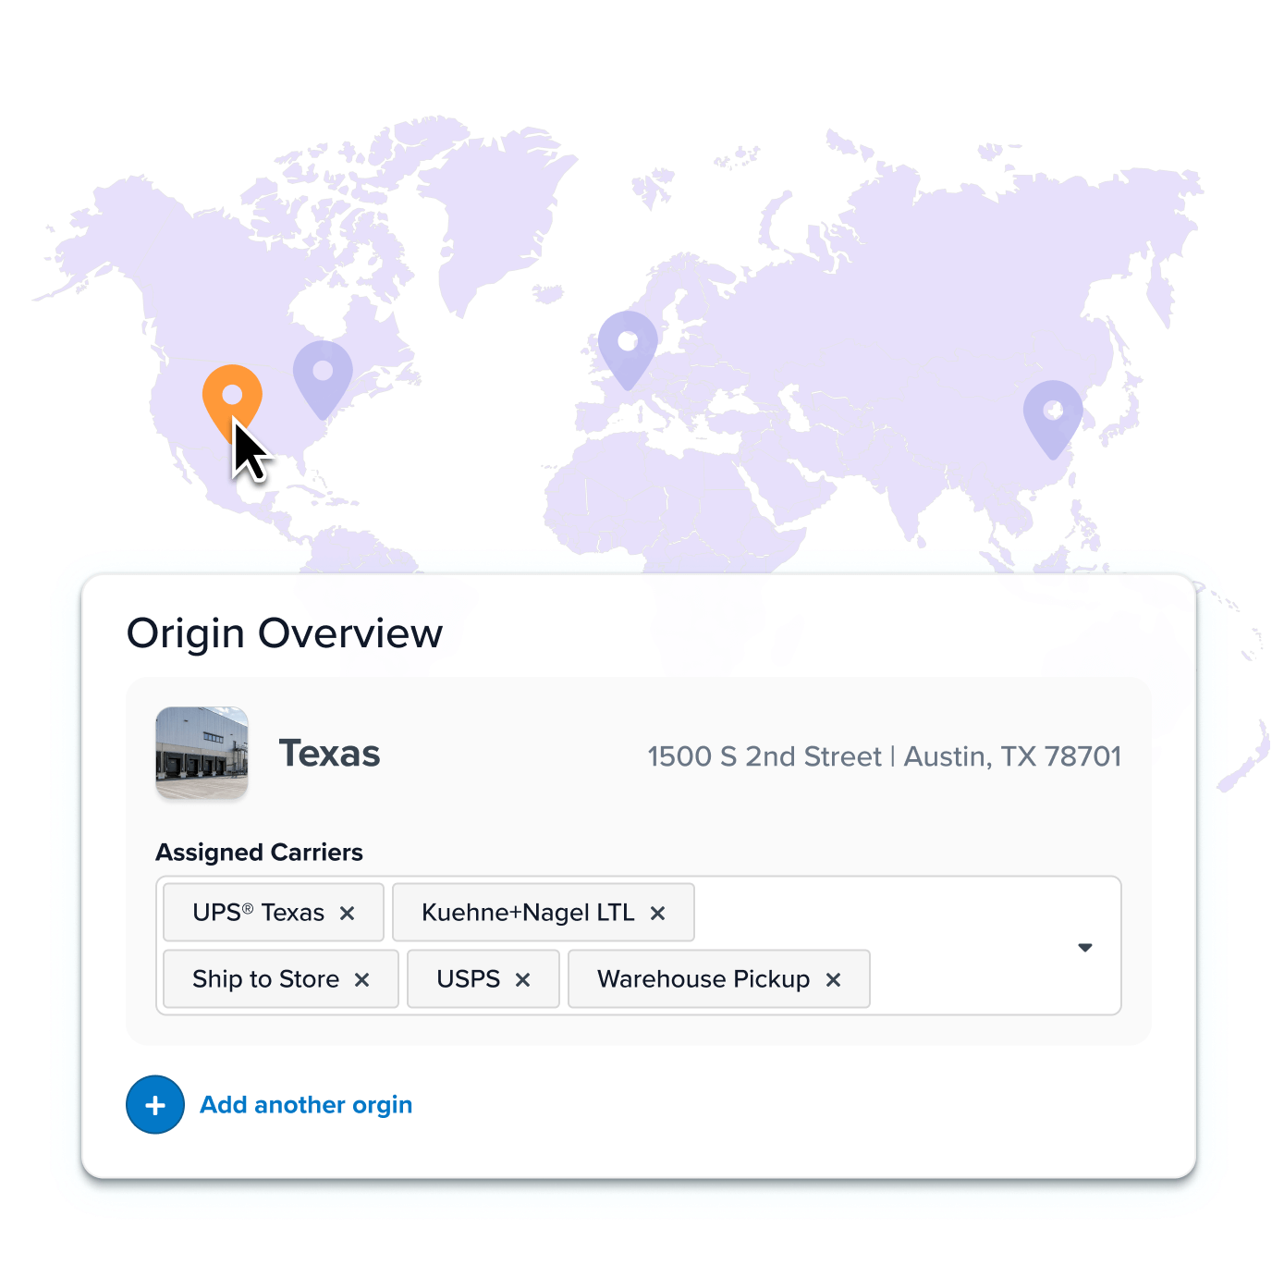The width and height of the screenshot is (1272, 1265).
Task: Remove the USPS carrier tag
Action: point(521,978)
